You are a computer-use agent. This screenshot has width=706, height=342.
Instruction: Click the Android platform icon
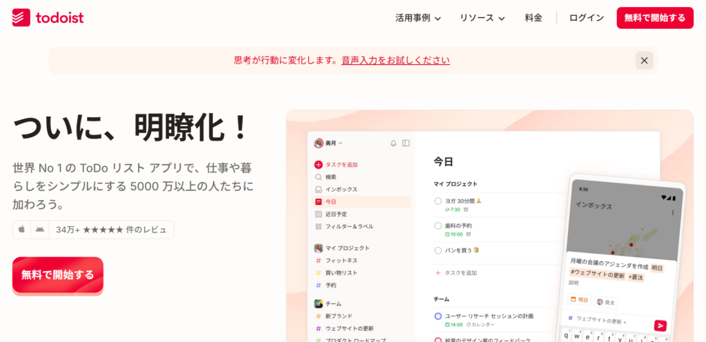pos(40,230)
